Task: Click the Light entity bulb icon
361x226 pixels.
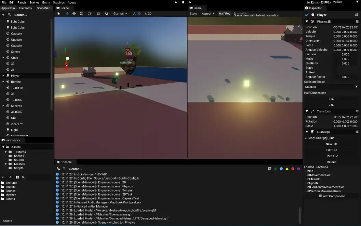Action: (x=8, y=130)
